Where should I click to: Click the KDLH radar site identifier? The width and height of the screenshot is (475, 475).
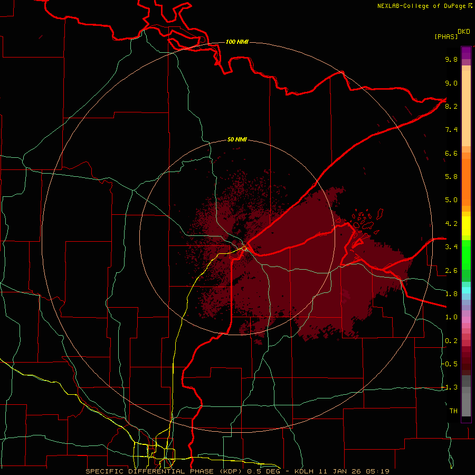[304, 471]
